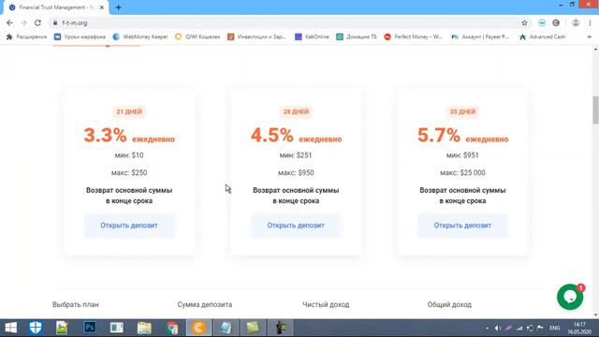599x337 pixels.
Task: Open a new tab with the plus button
Action: [x=119, y=7]
